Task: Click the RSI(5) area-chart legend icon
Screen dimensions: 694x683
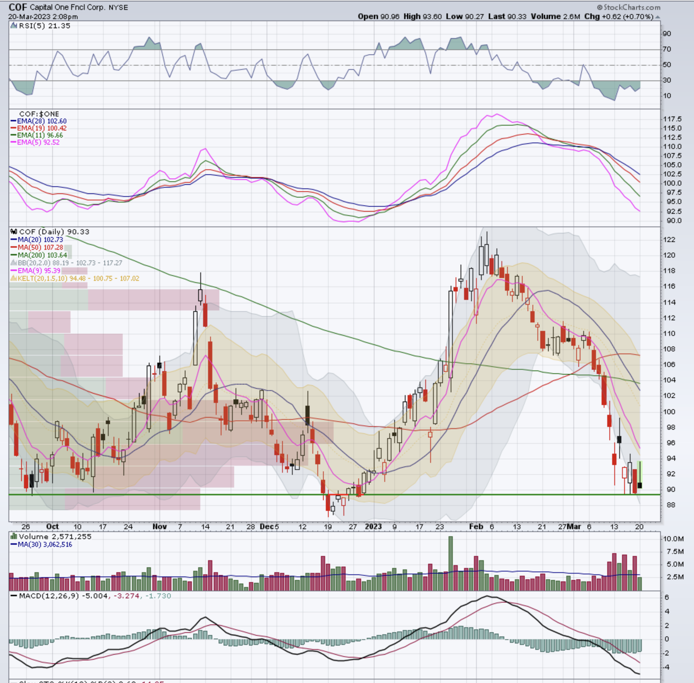Action: tap(14, 25)
